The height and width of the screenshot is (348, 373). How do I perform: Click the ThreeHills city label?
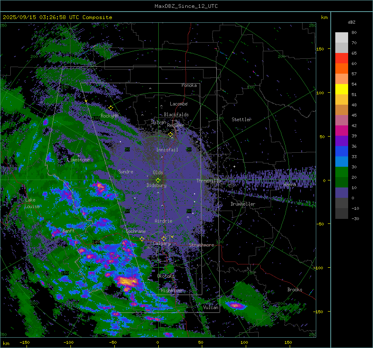click(208, 181)
